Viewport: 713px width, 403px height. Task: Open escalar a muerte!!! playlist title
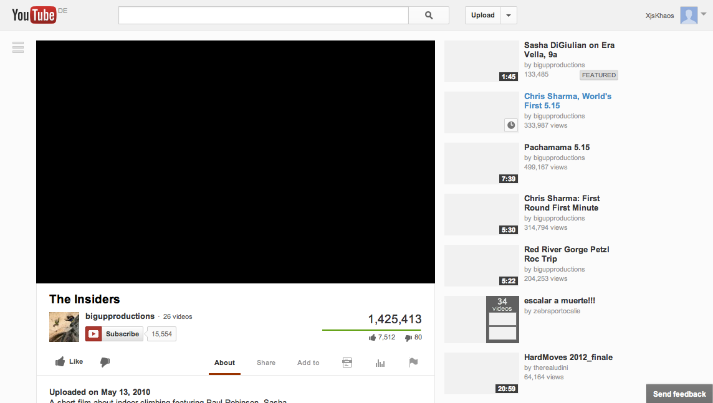coord(559,301)
